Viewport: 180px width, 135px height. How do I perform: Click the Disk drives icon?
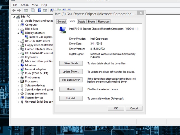point(22,29)
